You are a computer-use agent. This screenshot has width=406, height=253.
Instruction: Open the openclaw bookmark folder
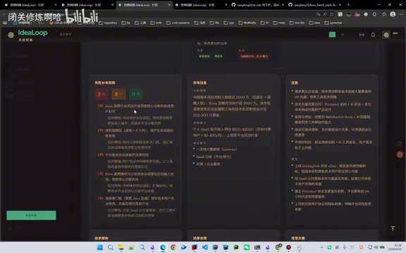(333, 22)
